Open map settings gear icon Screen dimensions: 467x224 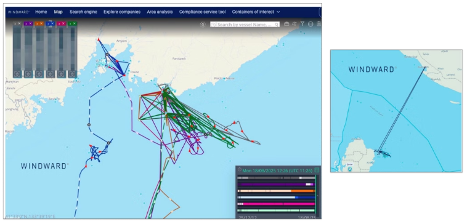tap(203, 25)
